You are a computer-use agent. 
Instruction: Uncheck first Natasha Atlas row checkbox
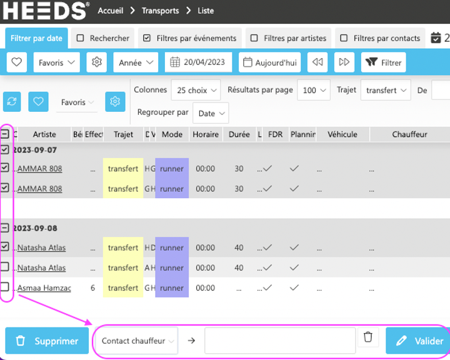point(5,247)
